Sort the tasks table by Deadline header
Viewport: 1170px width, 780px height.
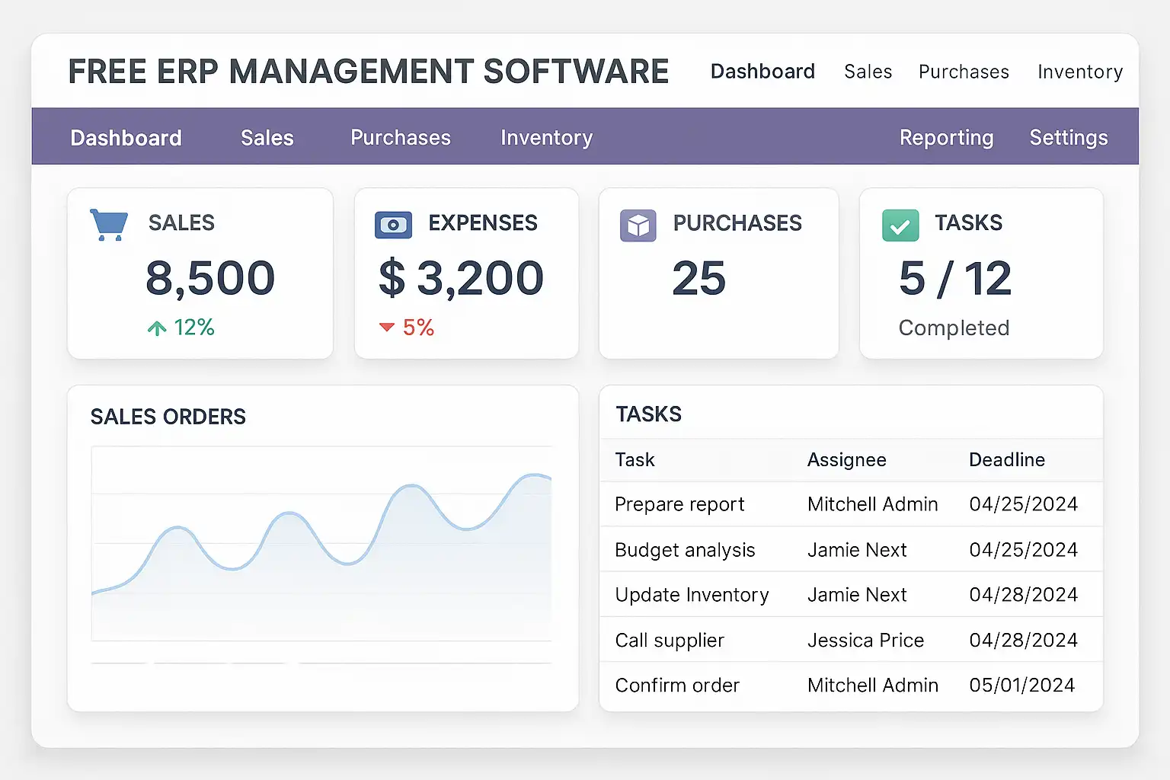coord(1006,460)
